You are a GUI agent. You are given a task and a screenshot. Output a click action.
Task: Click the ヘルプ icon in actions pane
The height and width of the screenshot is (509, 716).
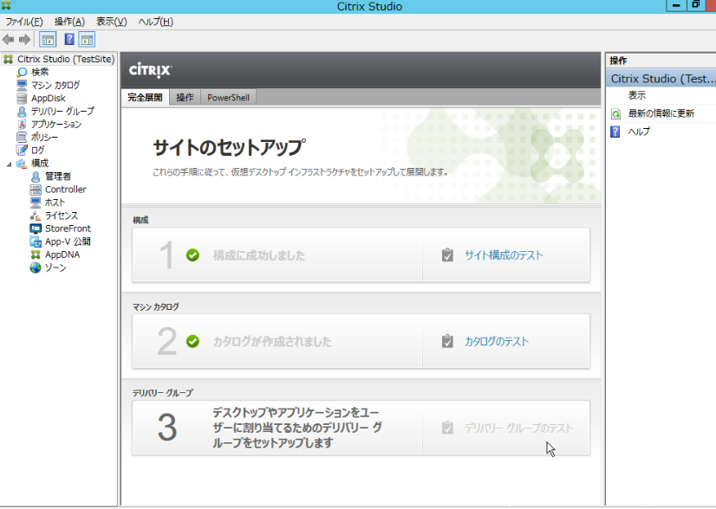point(615,132)
